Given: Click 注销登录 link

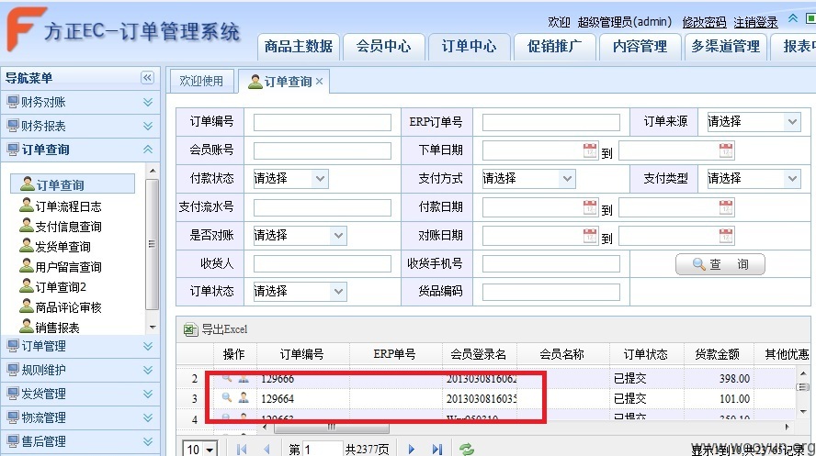Looking at the screenshot, I should click(x=755, y=22).
